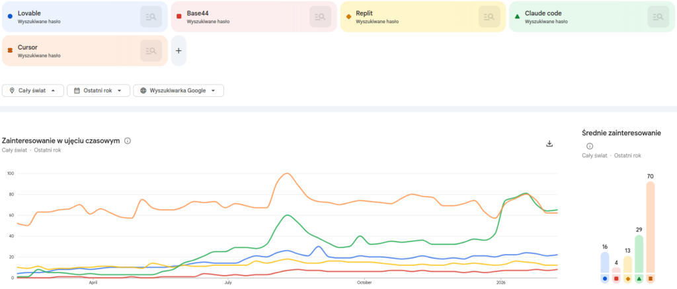
Task: Click the search icon in Lovable card
Action: 151,16
